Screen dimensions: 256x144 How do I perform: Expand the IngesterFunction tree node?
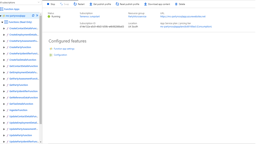tap(4, 110)
